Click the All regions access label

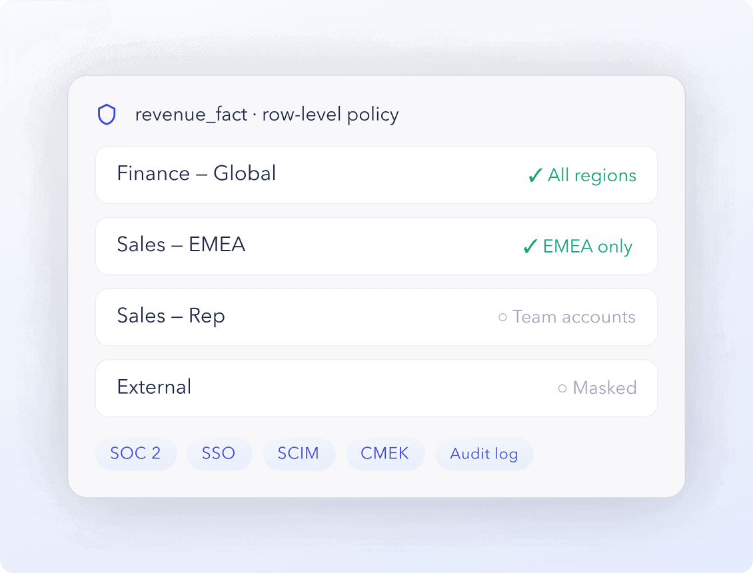click(x=592, y=176)
